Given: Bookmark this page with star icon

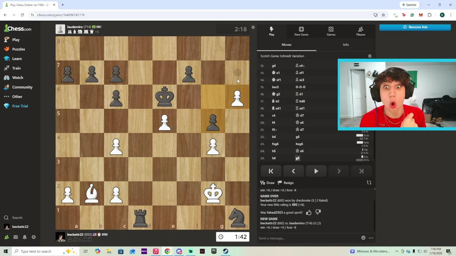Looking at the screenshot, I should [383, 15].
